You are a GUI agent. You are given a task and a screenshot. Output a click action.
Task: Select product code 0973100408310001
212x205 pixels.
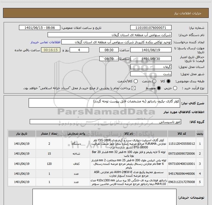coord(182,164)
